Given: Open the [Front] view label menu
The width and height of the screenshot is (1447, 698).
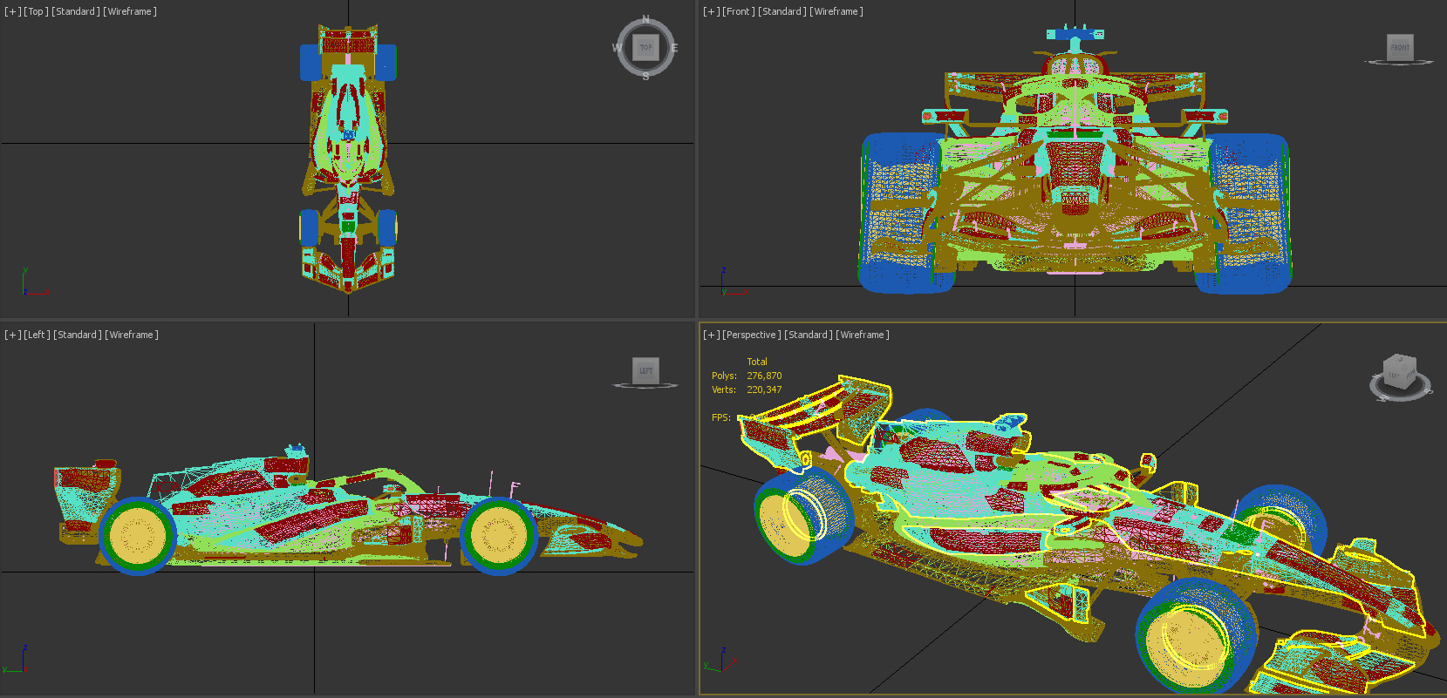Looking at the screenshot, I should [x=739, y=11].
